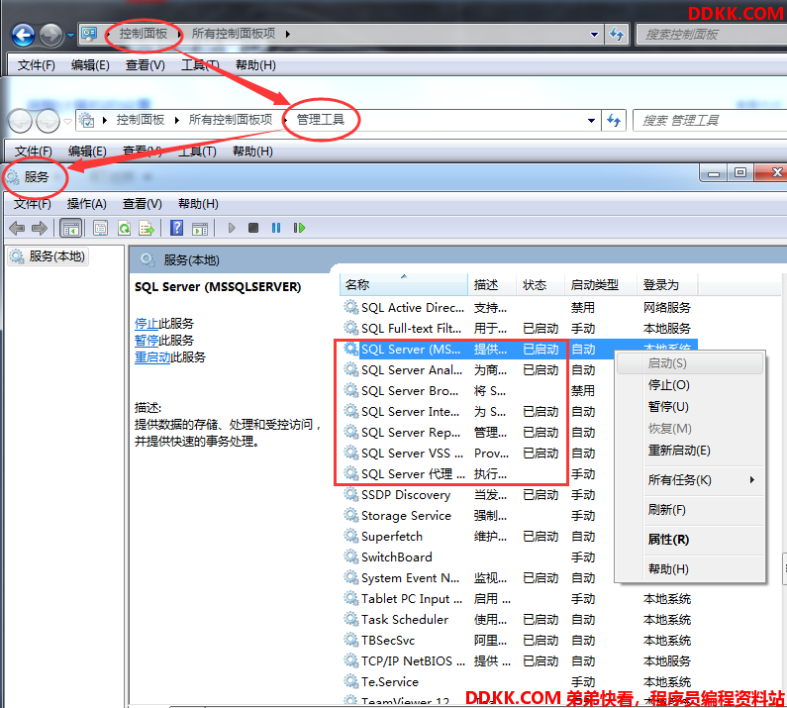The height and width of the screenshot is (708, 787).
Task: Open 文件(F) menu in top Control Panel window
Action: point(37,65)
